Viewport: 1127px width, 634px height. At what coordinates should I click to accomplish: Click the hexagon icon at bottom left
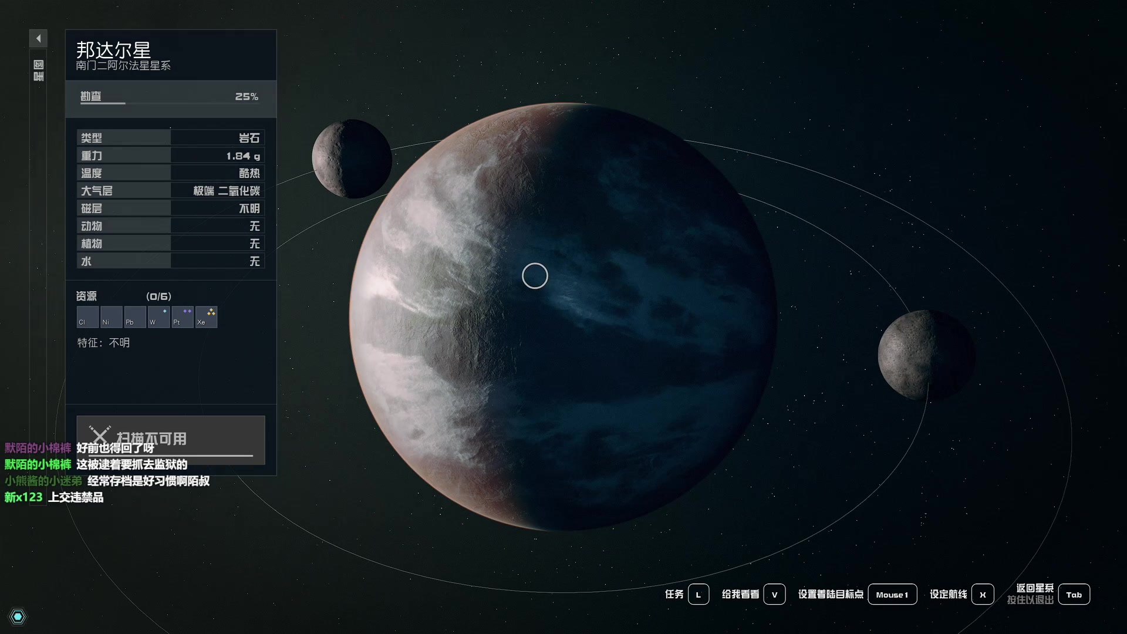point(18,616)
